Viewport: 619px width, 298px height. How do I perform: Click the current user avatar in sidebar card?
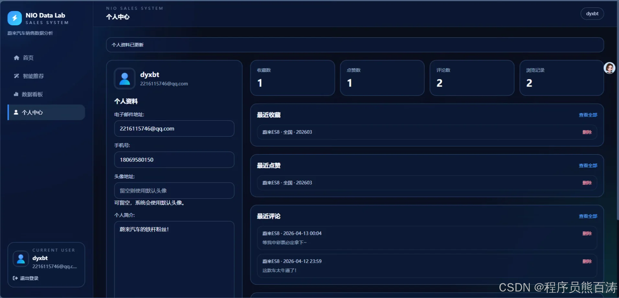(x=21, y=259)
